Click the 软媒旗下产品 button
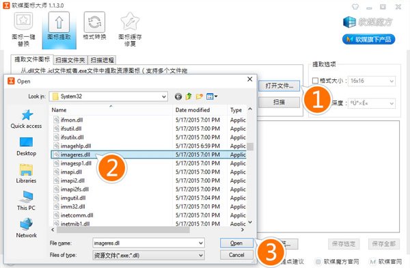Image resolution: width=410 pixels, height=268 pixels. [x=368, y=40]
